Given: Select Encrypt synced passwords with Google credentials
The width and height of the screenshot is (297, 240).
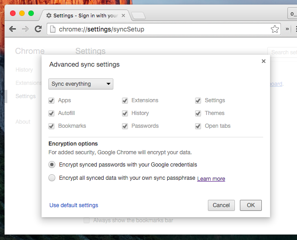Looking at the screenshot, I should (x=52, y=165).
